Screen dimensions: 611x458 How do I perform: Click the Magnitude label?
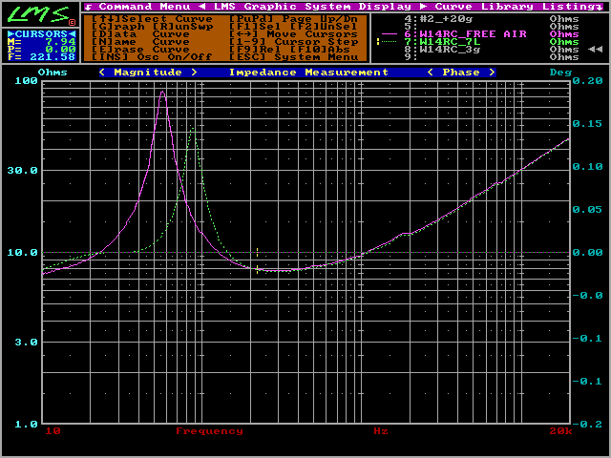[148, 73]
